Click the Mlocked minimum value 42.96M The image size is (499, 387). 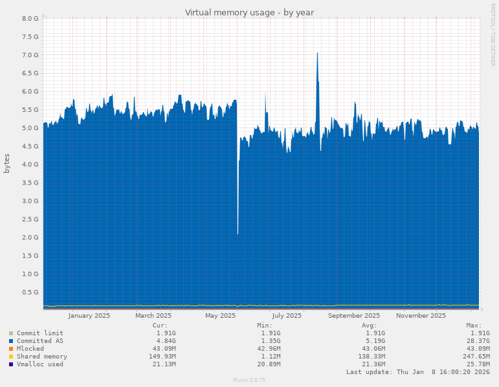coord(269,348)
